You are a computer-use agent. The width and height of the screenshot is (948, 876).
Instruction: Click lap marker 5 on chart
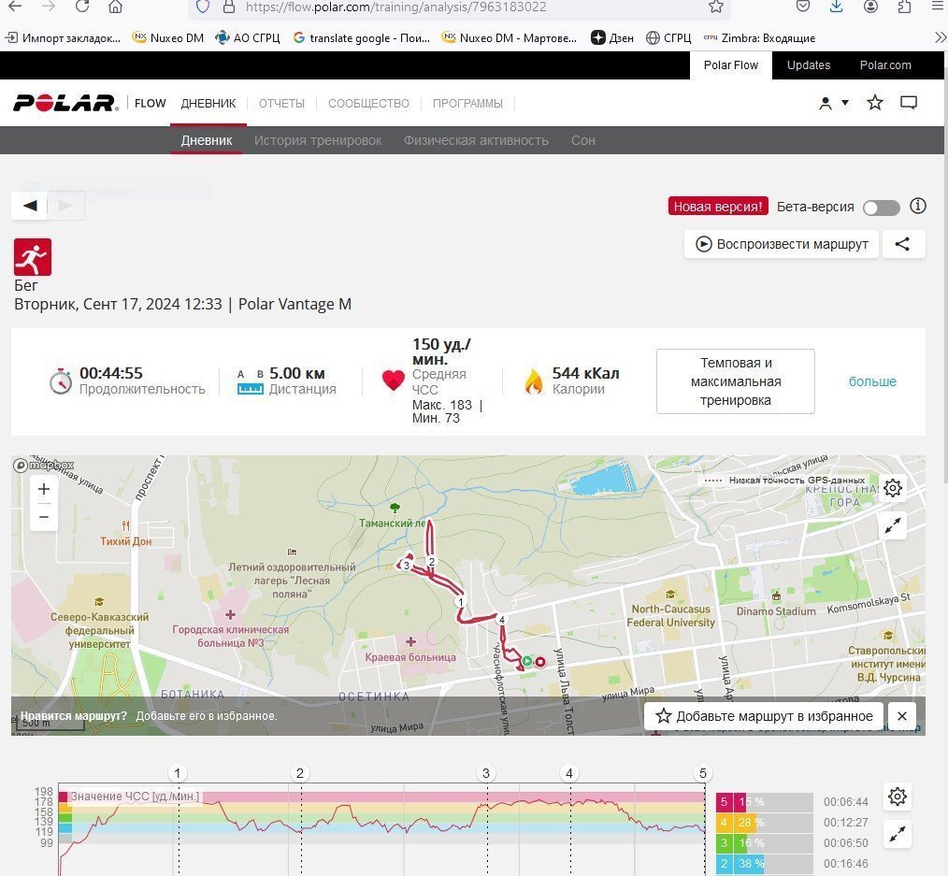point(702,772)
